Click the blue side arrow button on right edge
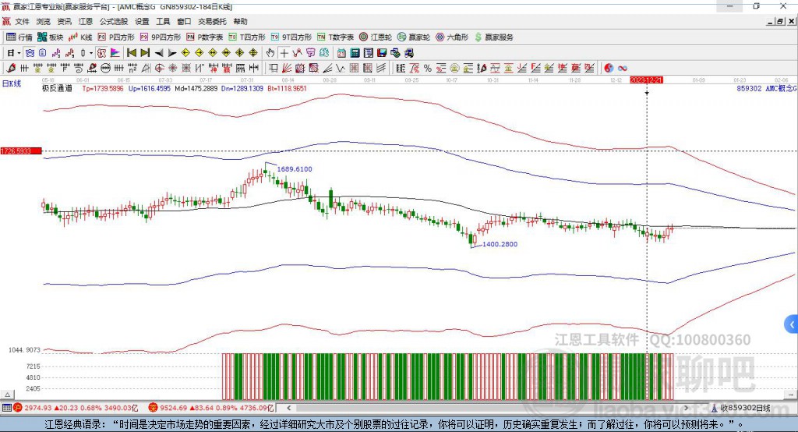The height and width of the screenshot is (432, 798). point(792,324)
